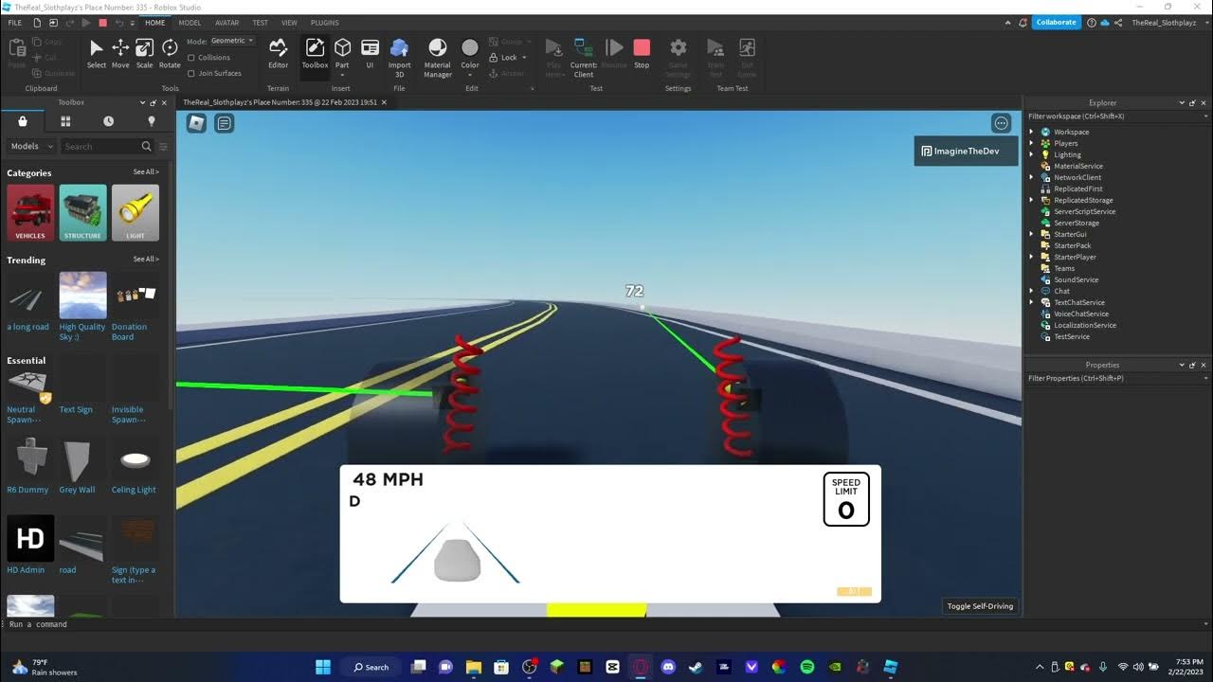Open the in-game chat icon in viewport
1213x682 pixels.
pos(225,123)
